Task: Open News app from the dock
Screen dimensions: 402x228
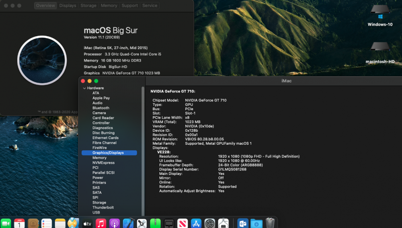Action: [183, 224]
